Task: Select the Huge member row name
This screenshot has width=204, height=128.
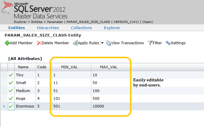Action: [x=21, y=98]
